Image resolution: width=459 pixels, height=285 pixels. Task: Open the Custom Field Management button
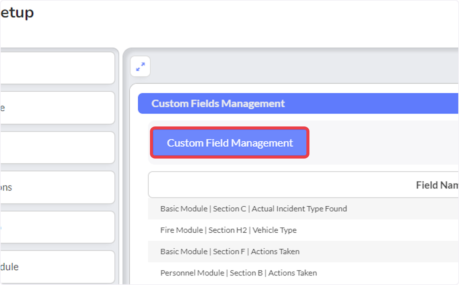click(230, 143)
